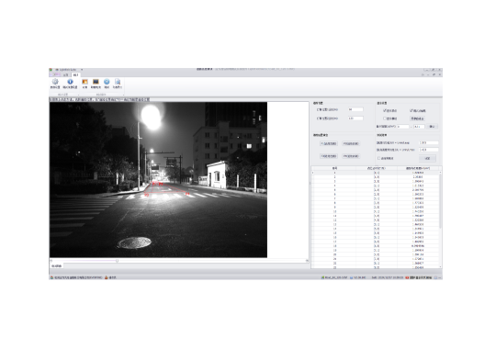Click the small blue icon in status bar
This screenshot has width=496, height=349.
point(351,277)
